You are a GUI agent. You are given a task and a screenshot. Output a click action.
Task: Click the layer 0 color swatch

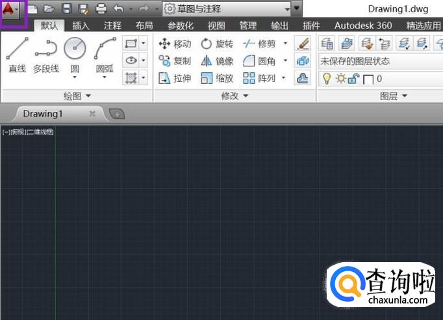coord(368,79)
